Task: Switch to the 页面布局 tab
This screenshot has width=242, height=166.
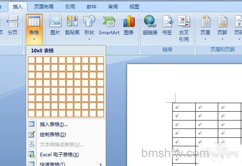Action: pyautogui.click(x=44, y=7)
